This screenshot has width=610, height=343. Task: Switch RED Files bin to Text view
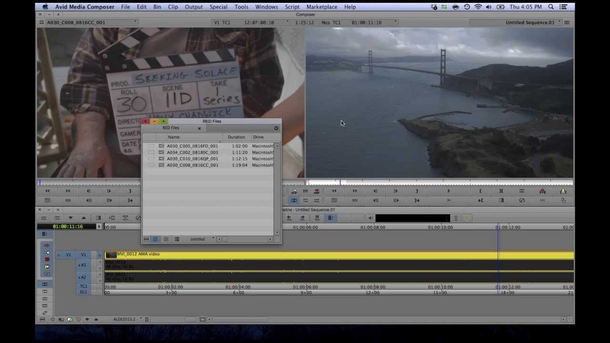pyautogui.click(x=155, y=239)
